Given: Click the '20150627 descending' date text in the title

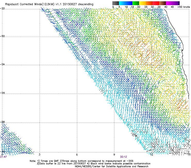Looking at the screenshot, I should (78, 4).
